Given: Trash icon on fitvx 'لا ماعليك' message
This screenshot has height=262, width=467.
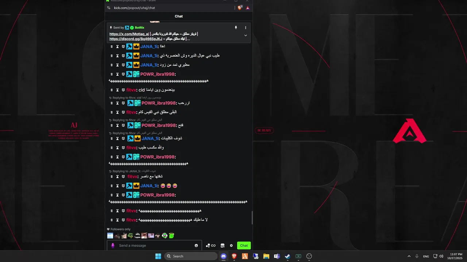Looking at the screenshot, I should tap(112, 220).
